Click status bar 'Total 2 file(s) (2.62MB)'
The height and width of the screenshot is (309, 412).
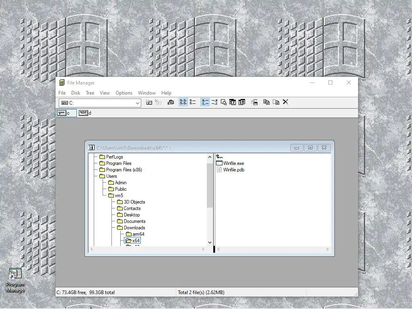pos(201,293)
